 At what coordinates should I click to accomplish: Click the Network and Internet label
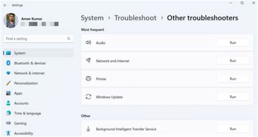pyautogui.click(x=113, y=61)
